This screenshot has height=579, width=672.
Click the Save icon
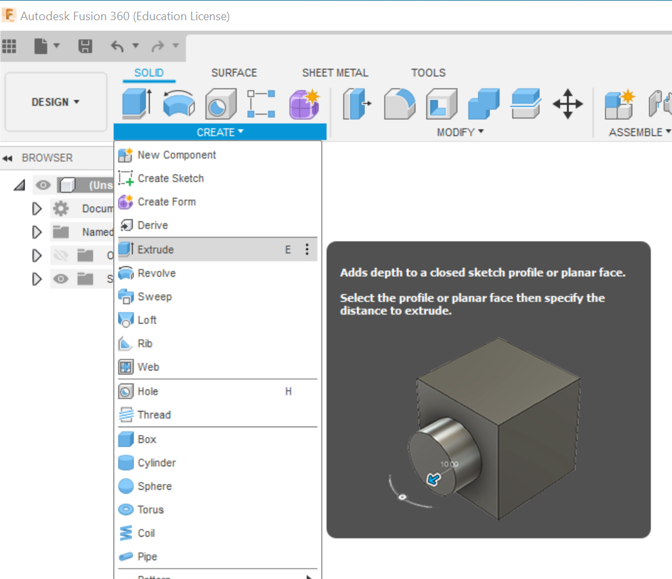click(x=85, y=46)
